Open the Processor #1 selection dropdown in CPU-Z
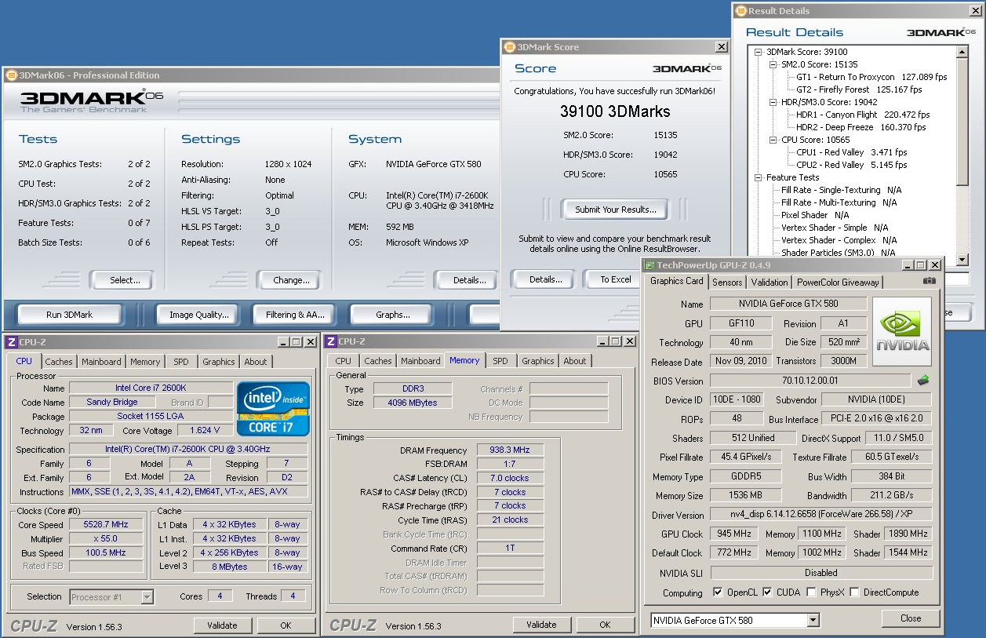 click(x=147, y=597)
